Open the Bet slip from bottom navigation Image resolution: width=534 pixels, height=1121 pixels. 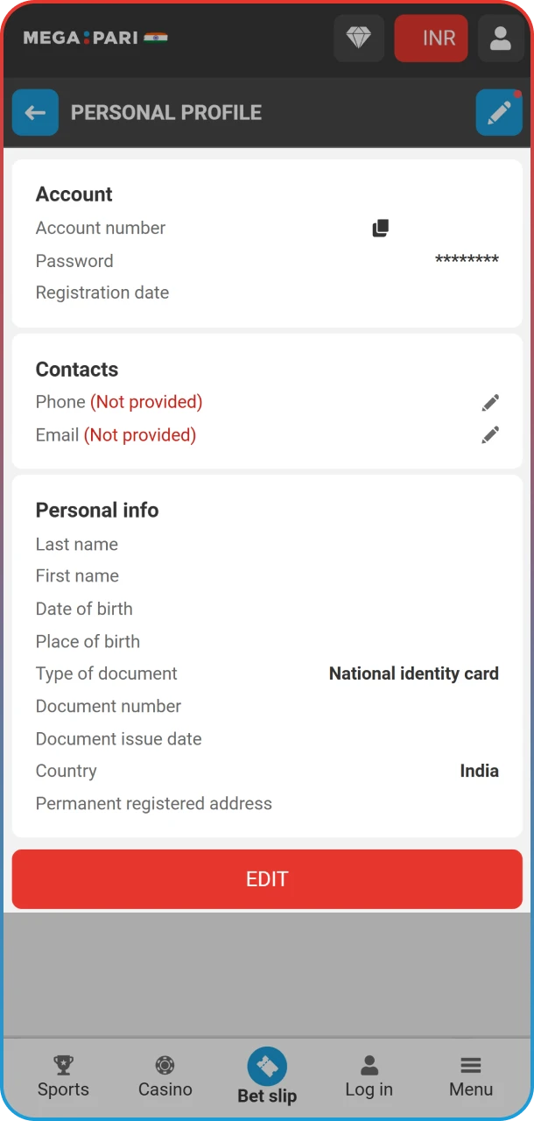(x=267, y=1067)
